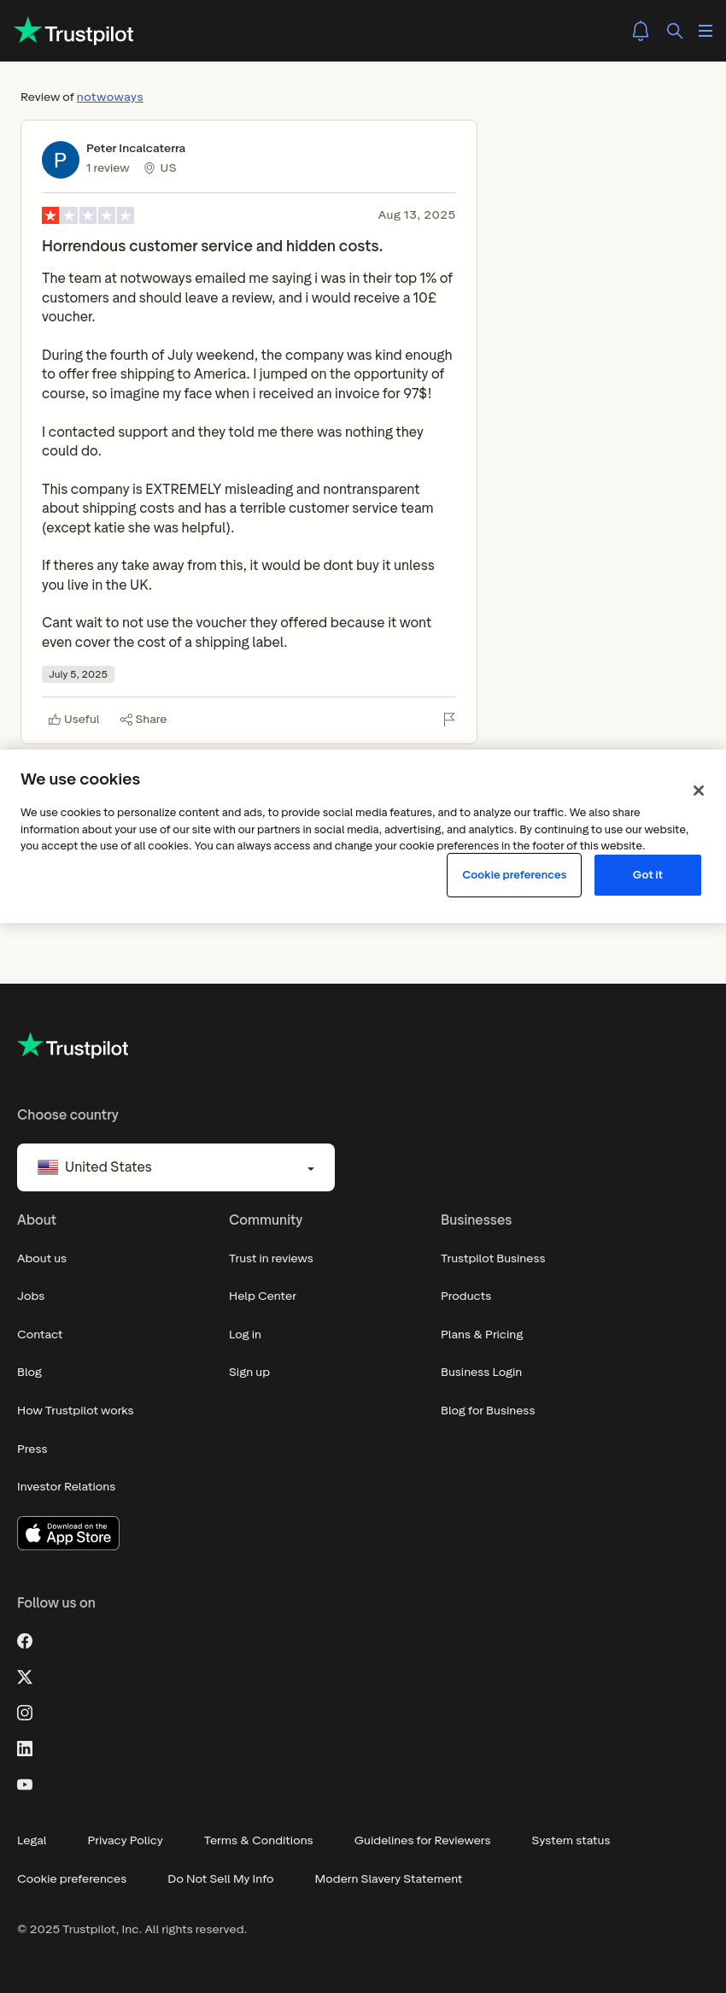Click Download on the App Store badge
The image size is (726, 1993).
68,1533
